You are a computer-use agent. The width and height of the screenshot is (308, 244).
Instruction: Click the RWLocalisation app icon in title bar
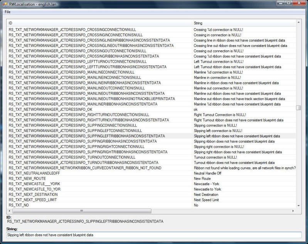coord(5,3)
